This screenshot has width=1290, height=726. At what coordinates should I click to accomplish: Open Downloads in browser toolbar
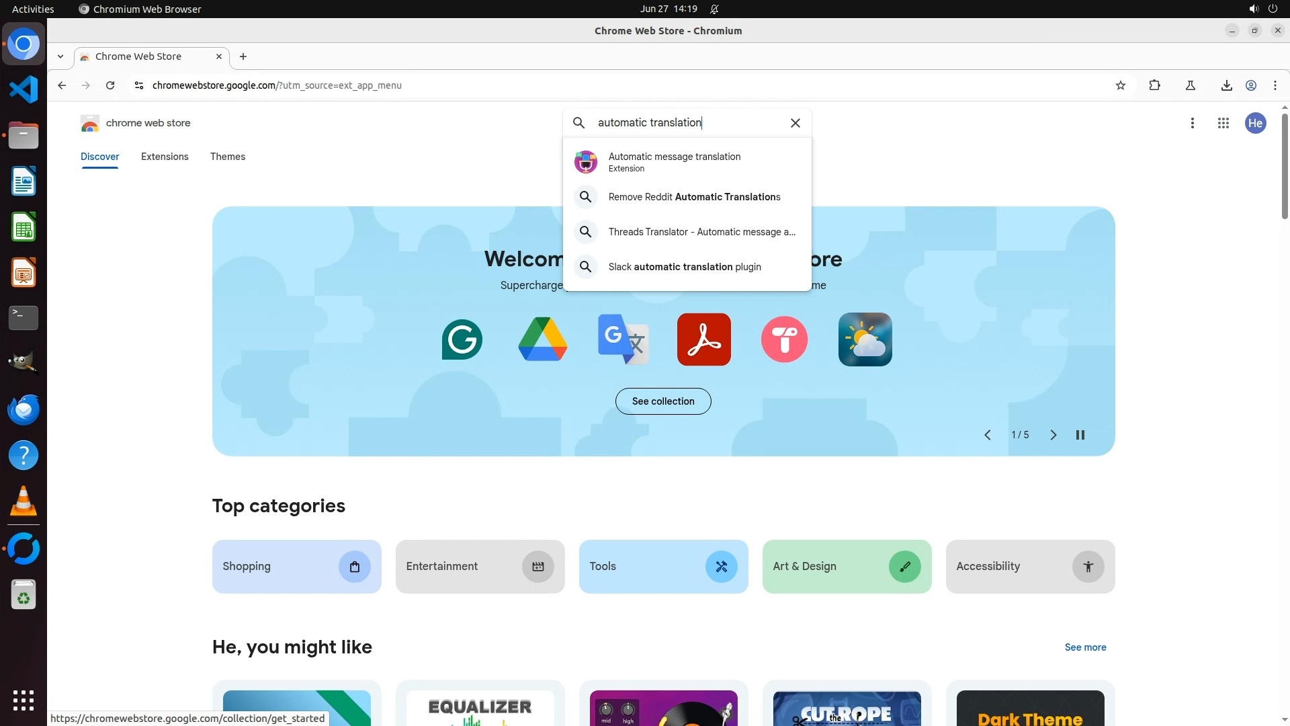coord(1226,85)
